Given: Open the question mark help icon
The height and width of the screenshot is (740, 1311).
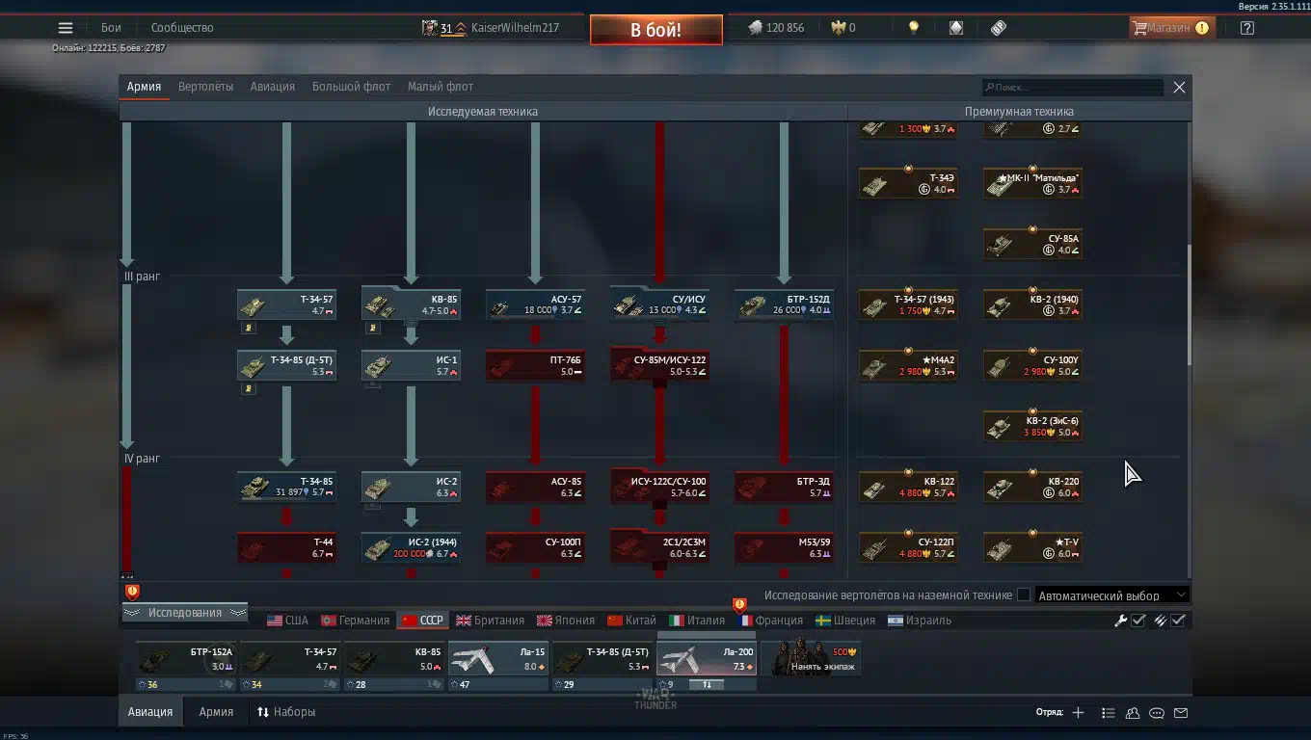Looking at the screenshot, I should pyautogui.click(x=1246, y=28).
